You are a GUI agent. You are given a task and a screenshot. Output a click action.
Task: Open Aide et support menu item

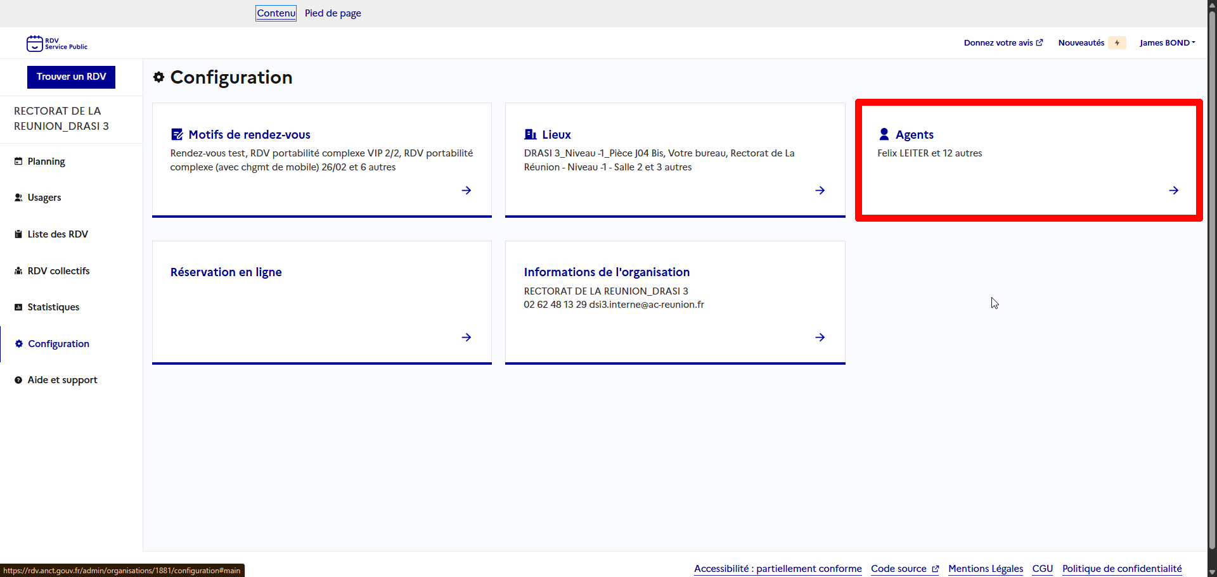[x=62, y=380]
